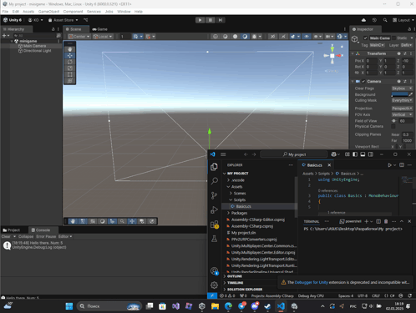Toggle the Error Pause console button

[x=46, y=236]
